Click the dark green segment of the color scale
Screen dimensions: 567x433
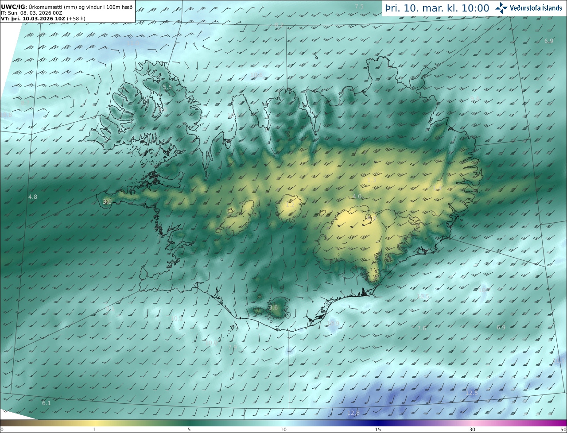click(x=189, y=423)
